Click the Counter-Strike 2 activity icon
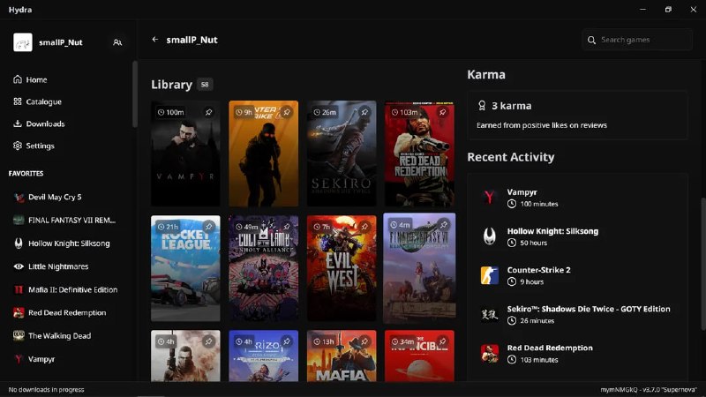This screenshot has height=397, width=706. pos(490,275)
